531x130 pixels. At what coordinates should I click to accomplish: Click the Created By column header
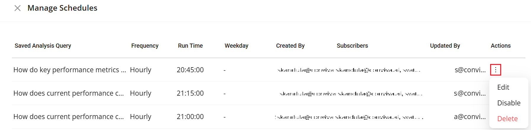[290, 46]
